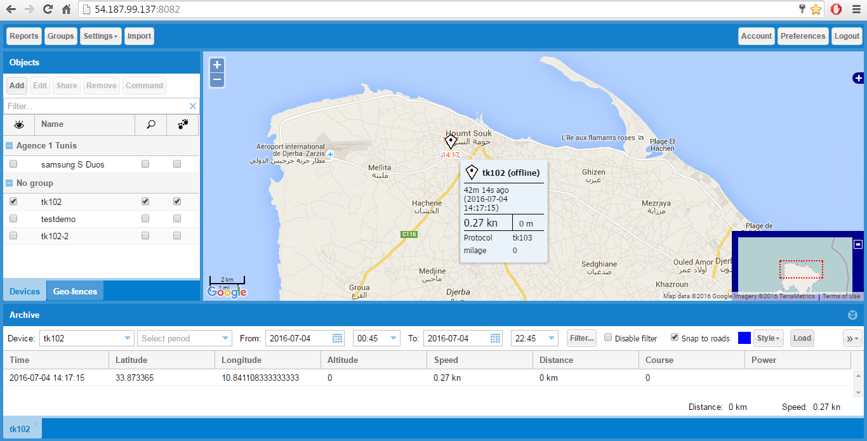Switch to the Geo-fences tab

[75, 291]
